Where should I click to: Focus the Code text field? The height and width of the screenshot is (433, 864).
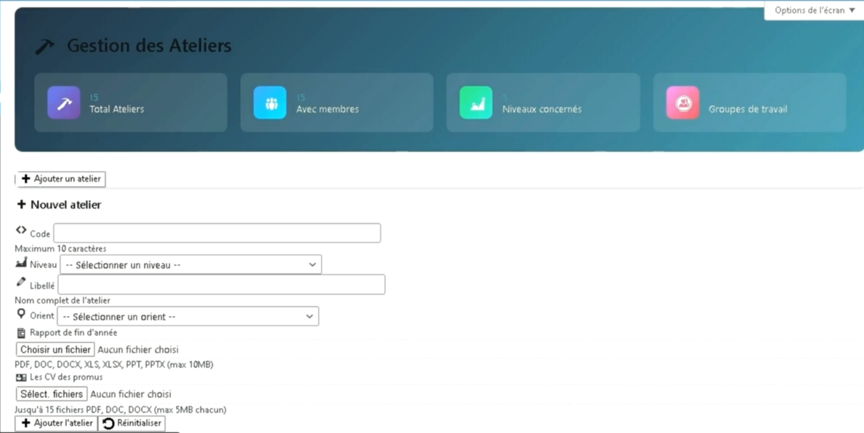(x=217, y=233)
